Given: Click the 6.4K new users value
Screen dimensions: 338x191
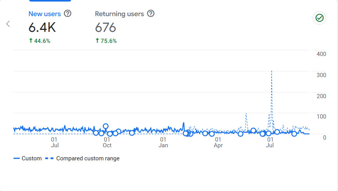Looking at the screenshot, I should (42, 27).
